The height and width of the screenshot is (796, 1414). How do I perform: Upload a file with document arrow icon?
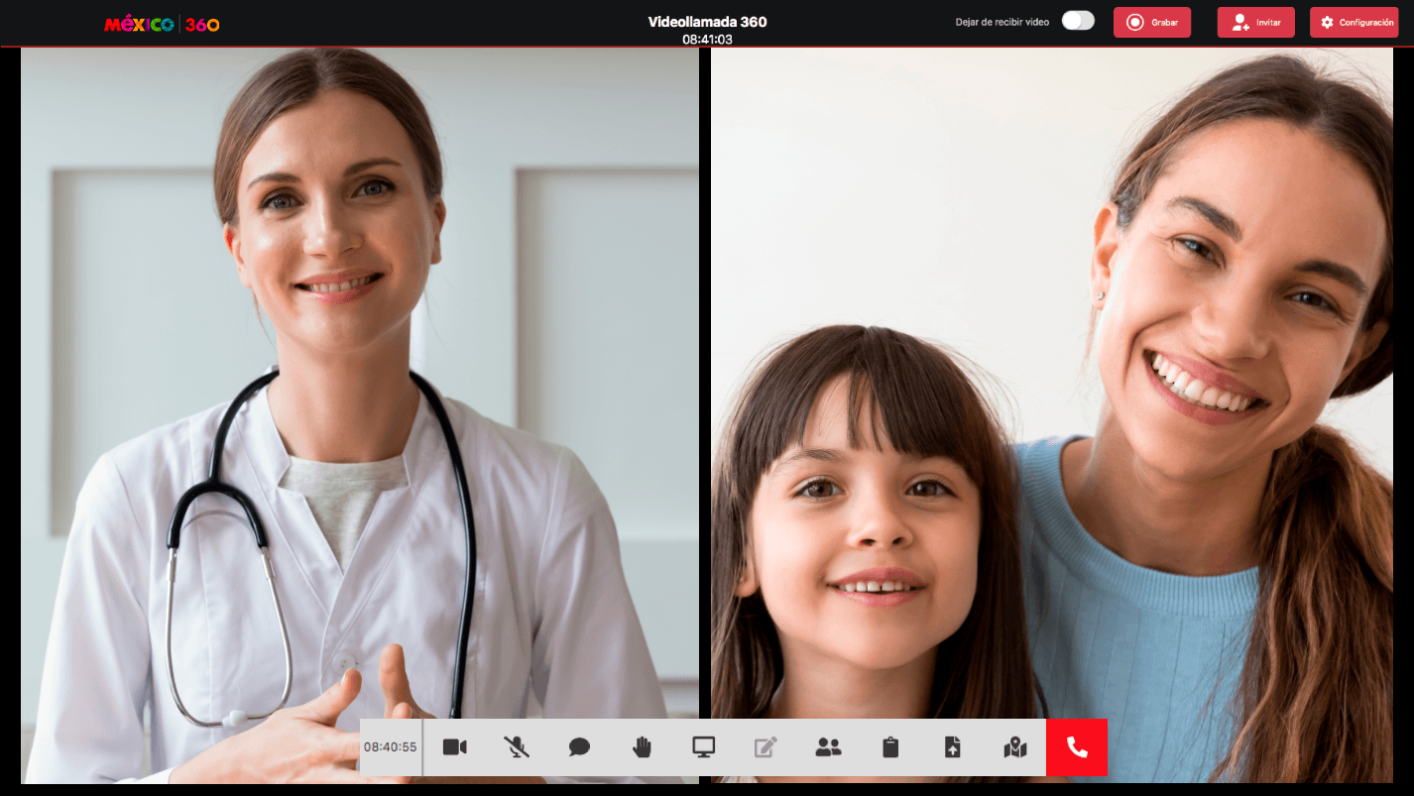953,747
